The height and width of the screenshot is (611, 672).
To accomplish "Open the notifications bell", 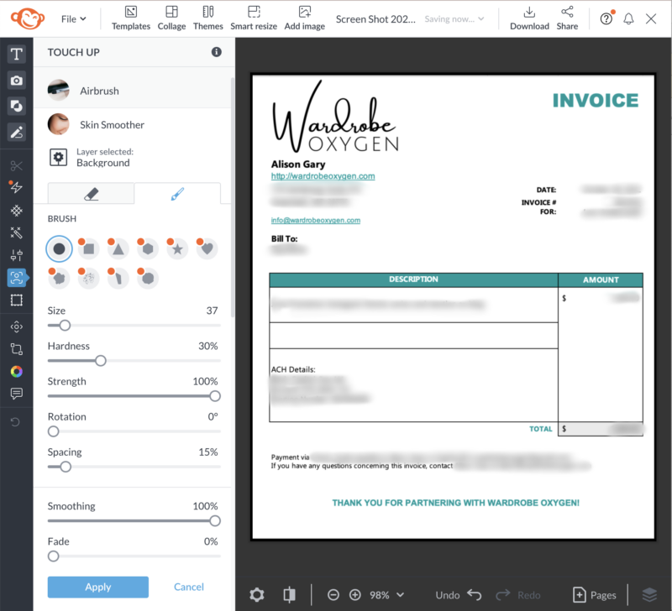I will click(x=628, y=18).
